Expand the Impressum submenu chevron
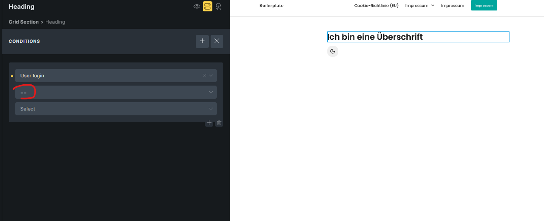 [x=433, y=6]
